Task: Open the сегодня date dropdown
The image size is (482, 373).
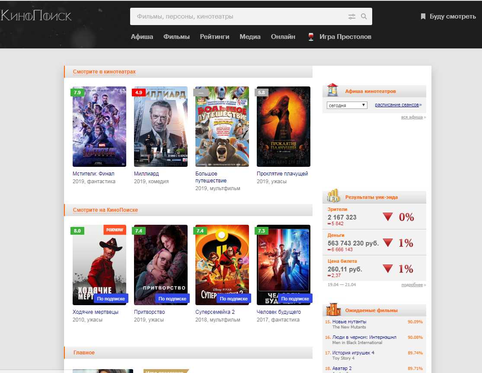Action: point(347,105)
